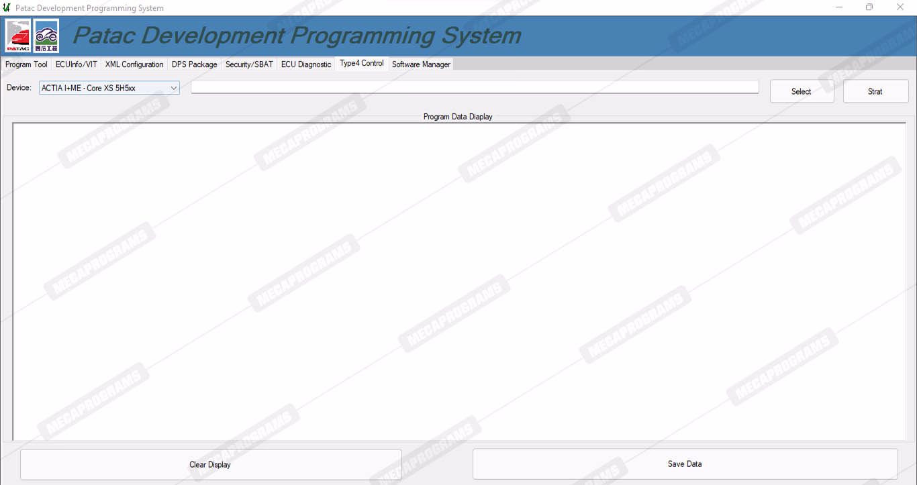The image size is (917, 485).
Task: Click the Strat button
Action: click(875, 91)
